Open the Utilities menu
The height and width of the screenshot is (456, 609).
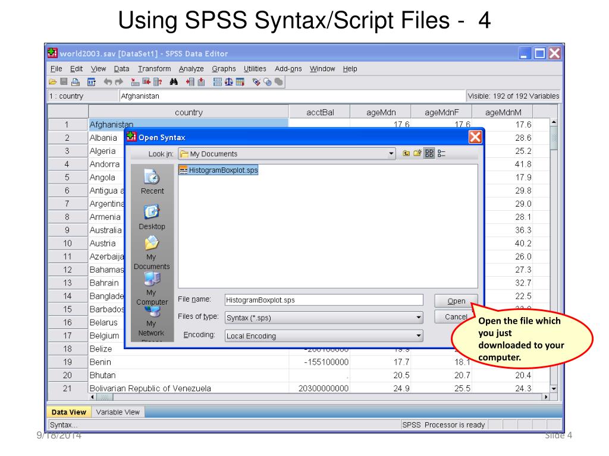click(x=255, y=69)
